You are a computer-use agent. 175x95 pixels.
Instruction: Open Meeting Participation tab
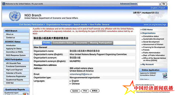click(x=101, y=43)
